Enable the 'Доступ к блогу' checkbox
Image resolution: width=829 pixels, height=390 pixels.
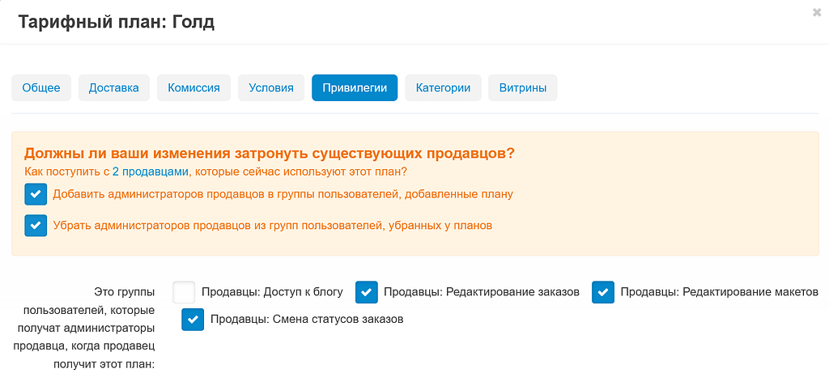pyautogui.click(x=185, y=292)
